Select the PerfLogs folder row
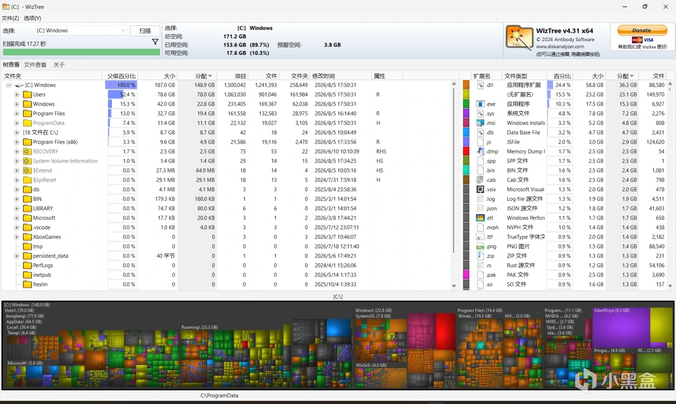676x404 pixels. [x=227, y=265]
